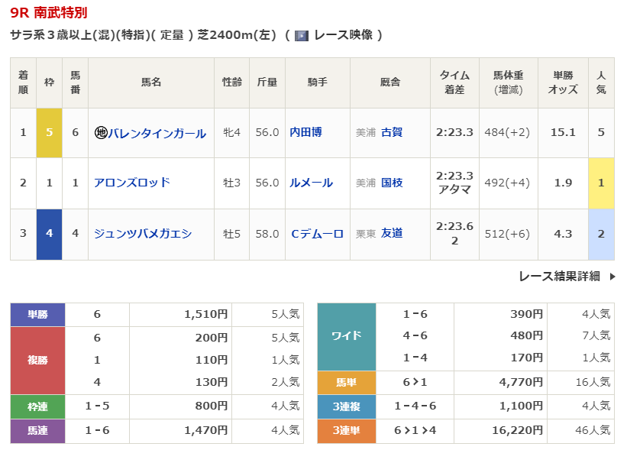View trainer 友道's page

[x=392, y=234]
